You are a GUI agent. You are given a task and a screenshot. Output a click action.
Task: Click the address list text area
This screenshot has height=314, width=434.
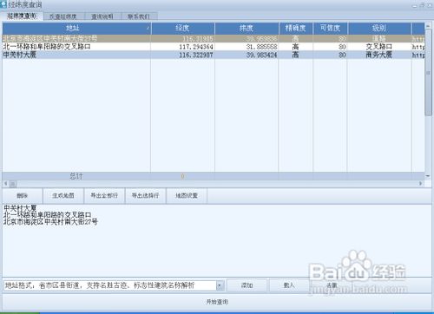[217, 240]
